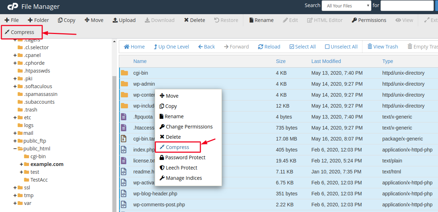Unselect All files in the listing
The image size is (438, 212).
[341, 46]
